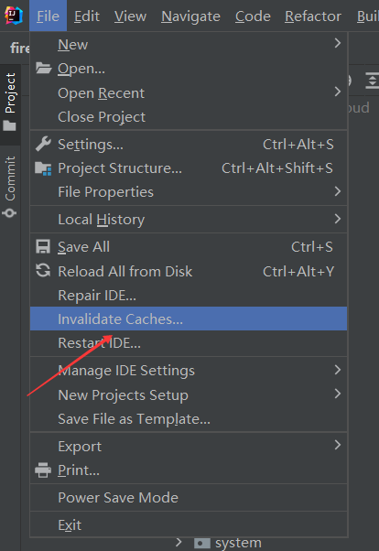Expand the Manage IDE Settings submenu

click(x=189, y=371)
